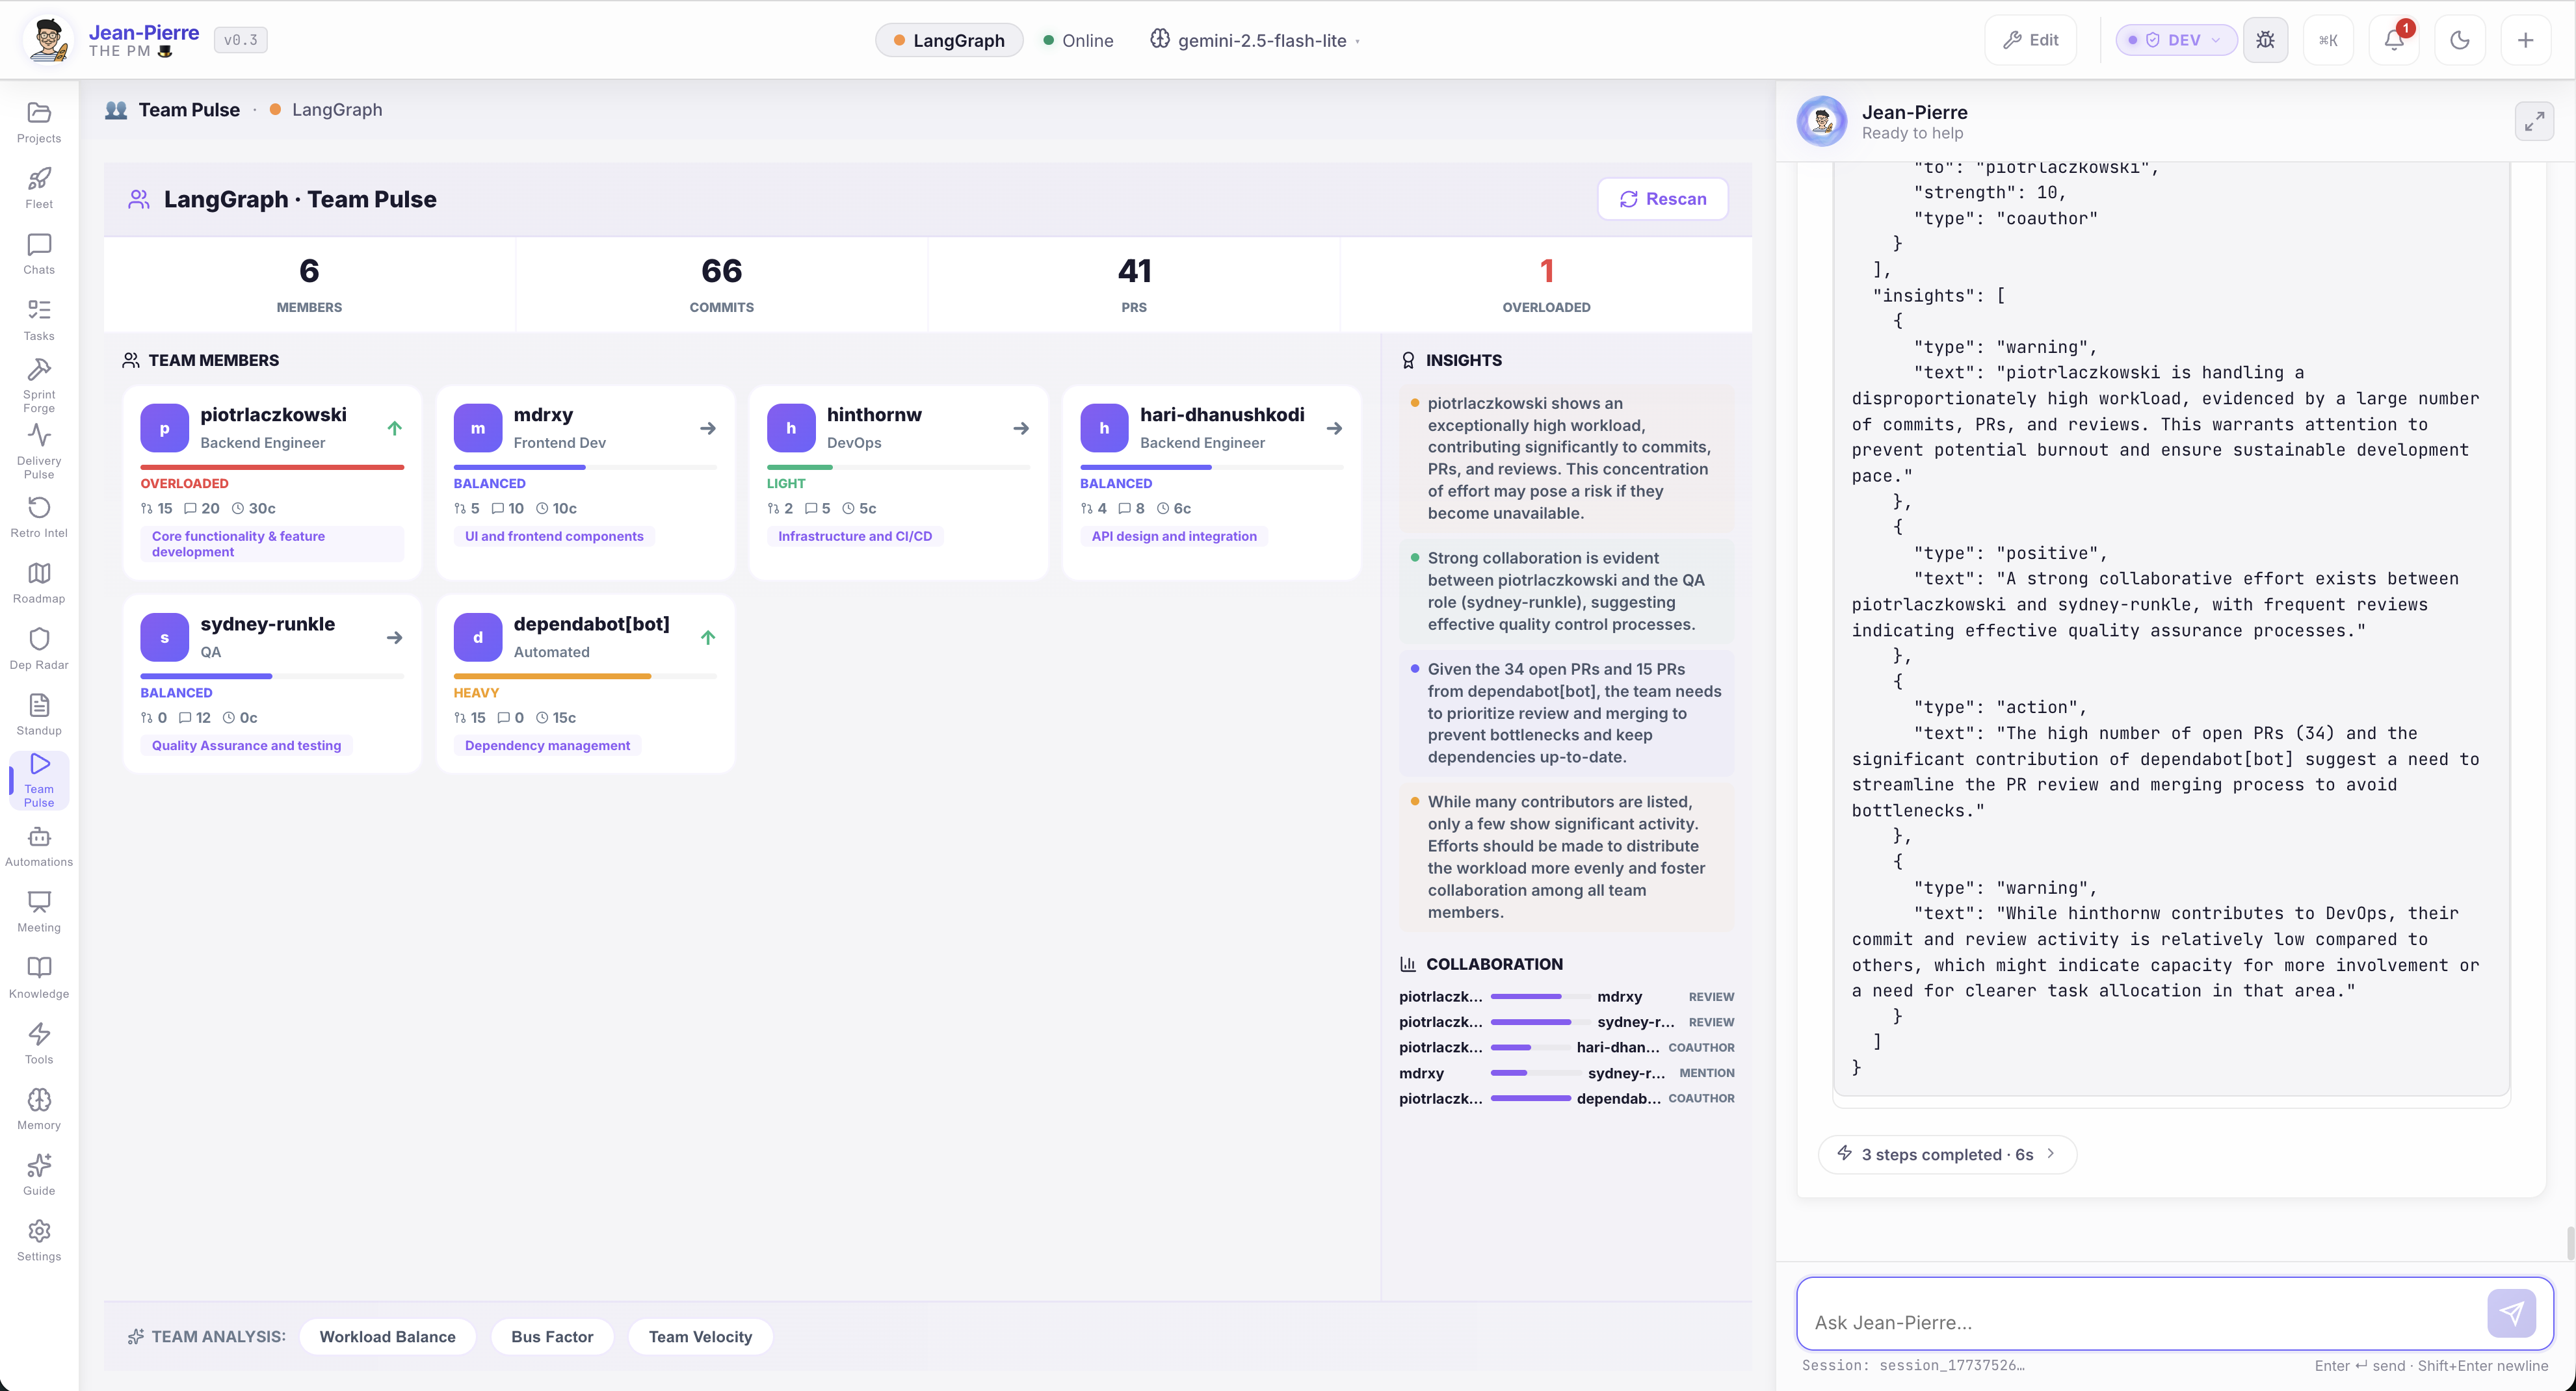
Task: Click the send message arrow button
Action: pyautogui.click(x=2511, y=1313)
